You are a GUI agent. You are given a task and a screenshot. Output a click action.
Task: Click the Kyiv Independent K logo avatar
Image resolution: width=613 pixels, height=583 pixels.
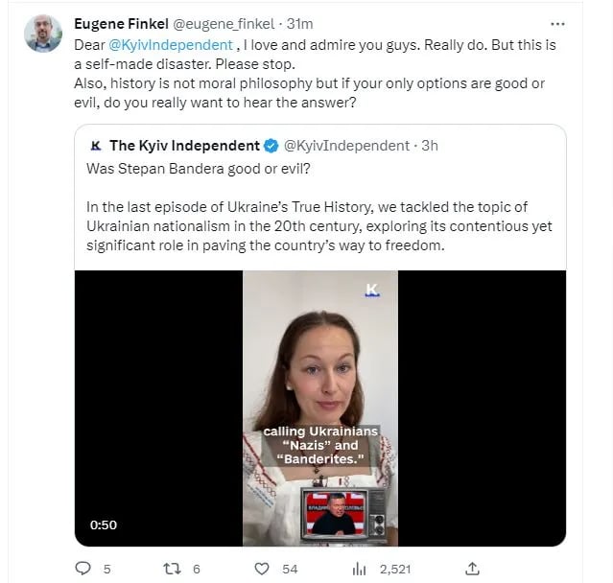pyautogui.click(x=95, y=146)
